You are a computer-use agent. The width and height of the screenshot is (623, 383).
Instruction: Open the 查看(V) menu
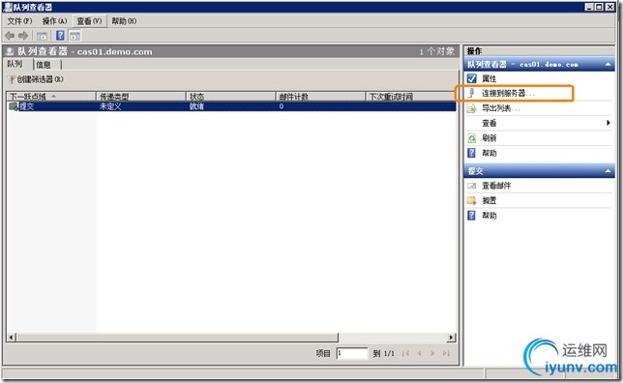tap(89, 21)
